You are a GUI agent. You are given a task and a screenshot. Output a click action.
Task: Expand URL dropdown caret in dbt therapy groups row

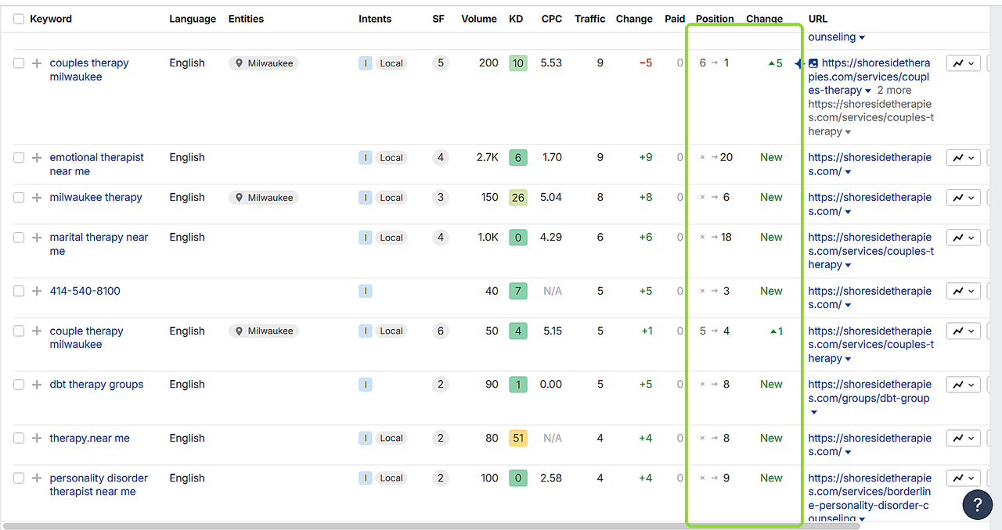click(814, 413)
